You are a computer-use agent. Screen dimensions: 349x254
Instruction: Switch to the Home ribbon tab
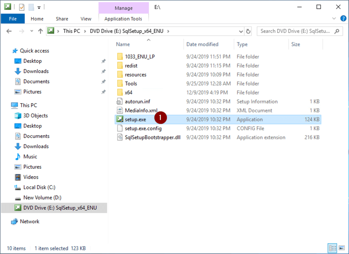coord(37,19)
